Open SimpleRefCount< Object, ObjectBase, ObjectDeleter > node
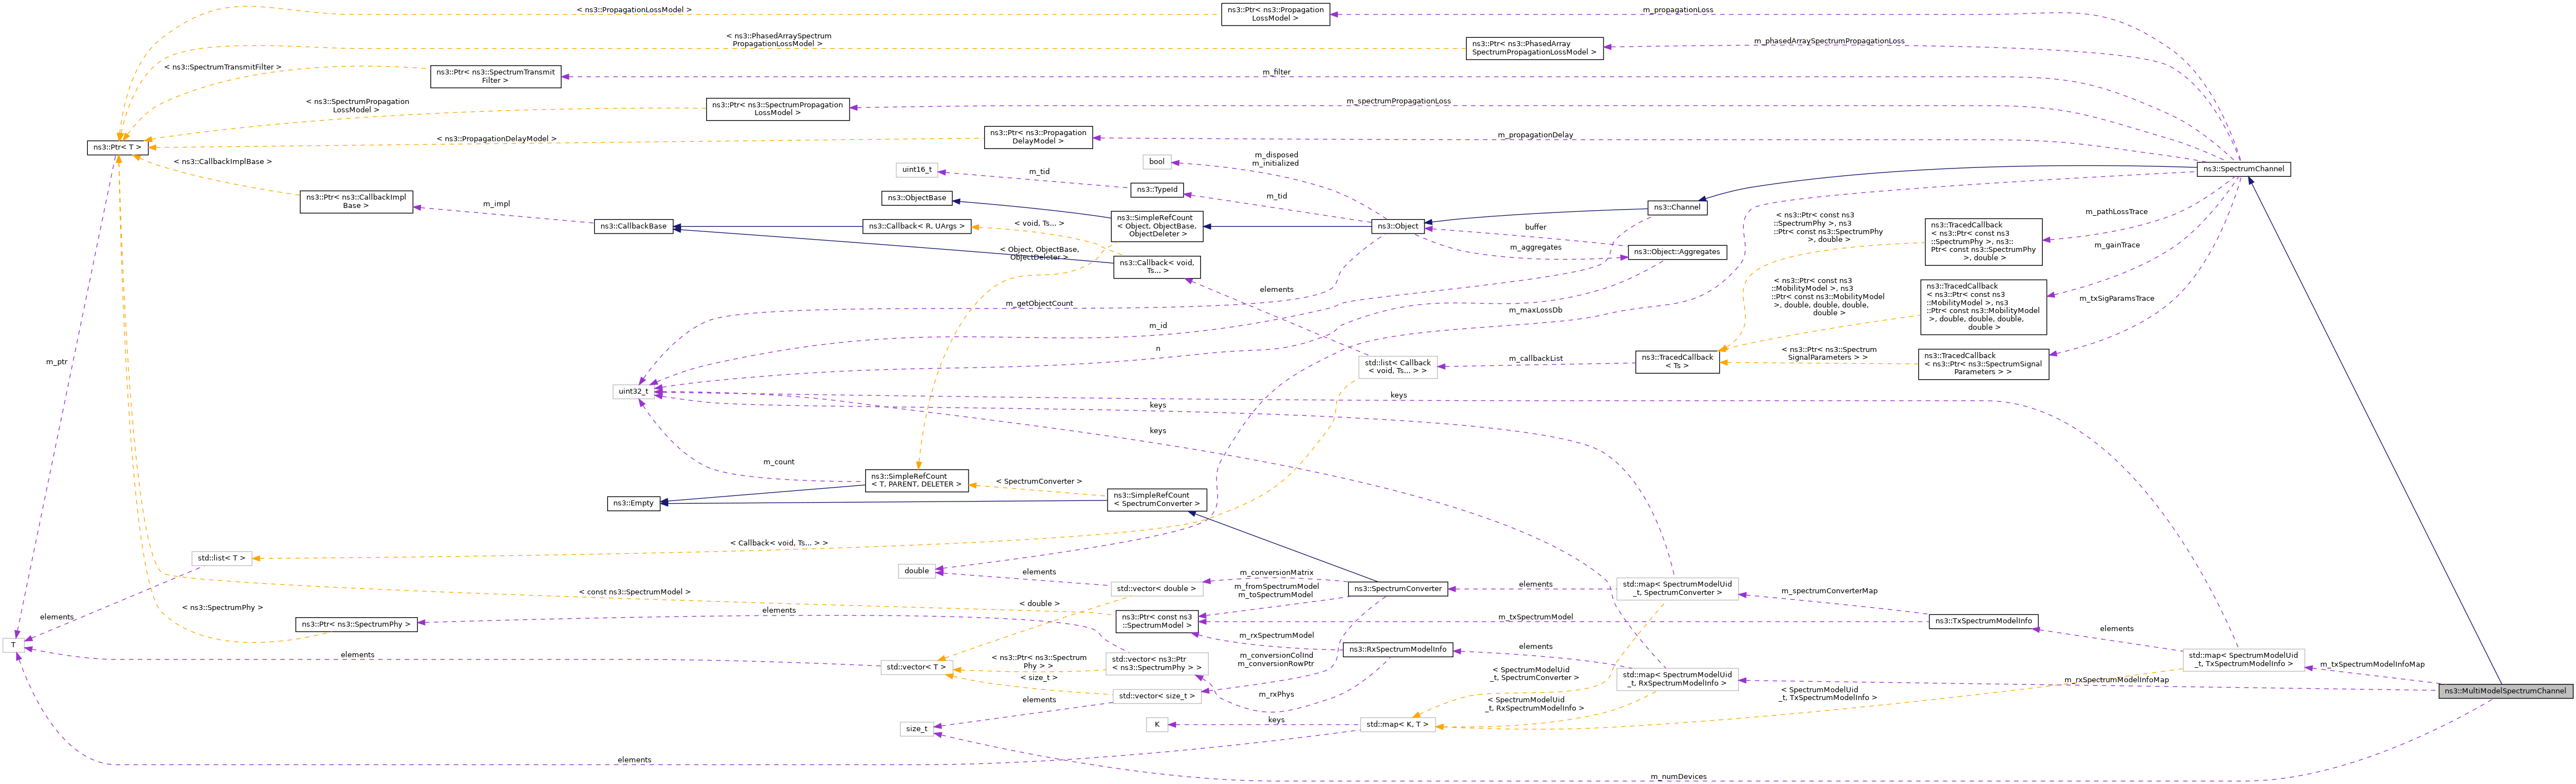This screenshot has height=784, width=2576. 1157,226
